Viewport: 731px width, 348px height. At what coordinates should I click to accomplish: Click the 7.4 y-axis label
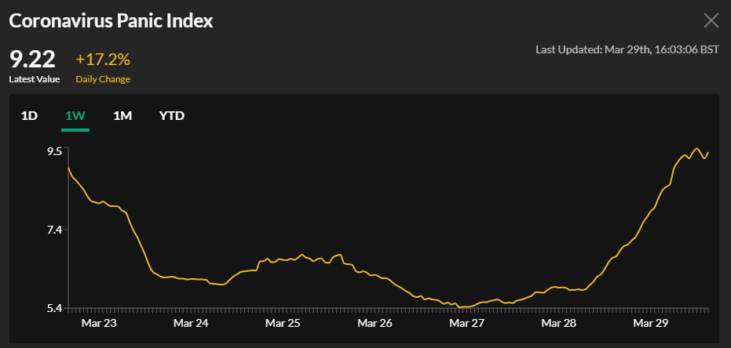coord(54,230)
